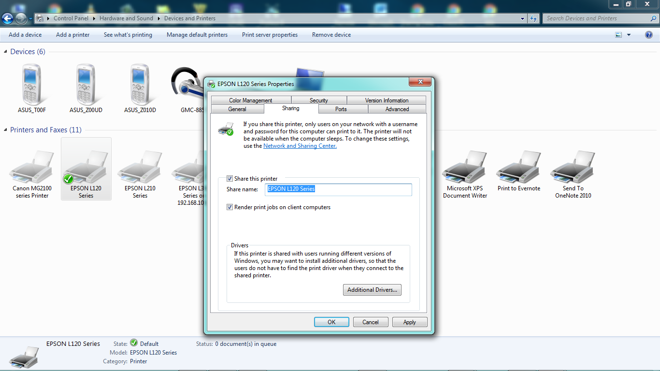Expand the Hardware and Sound breadcrumb arrow
This screenshot has height=371, width=660.
[x=158, y=18]
